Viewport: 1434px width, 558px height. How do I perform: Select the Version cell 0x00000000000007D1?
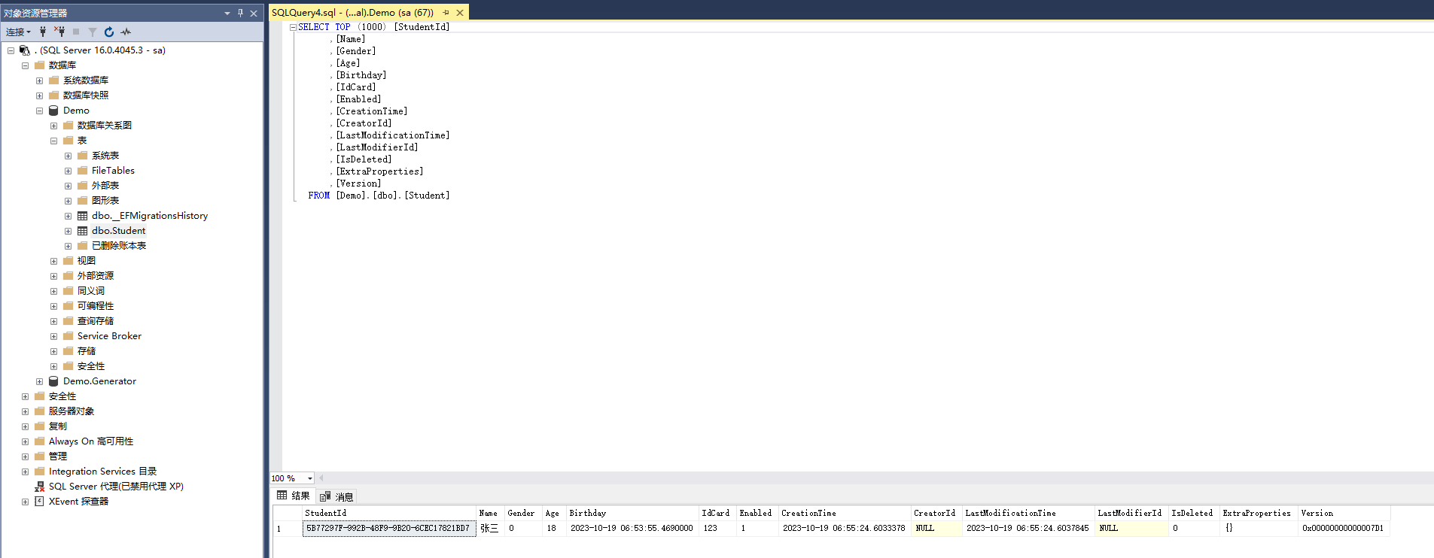1344,528
